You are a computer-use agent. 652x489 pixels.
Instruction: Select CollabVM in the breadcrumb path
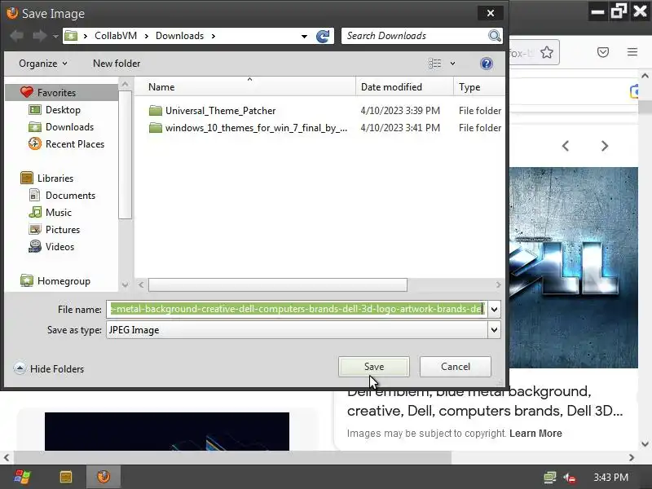tap(116, 36)
